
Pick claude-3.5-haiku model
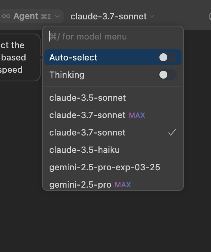pos(113,150)
